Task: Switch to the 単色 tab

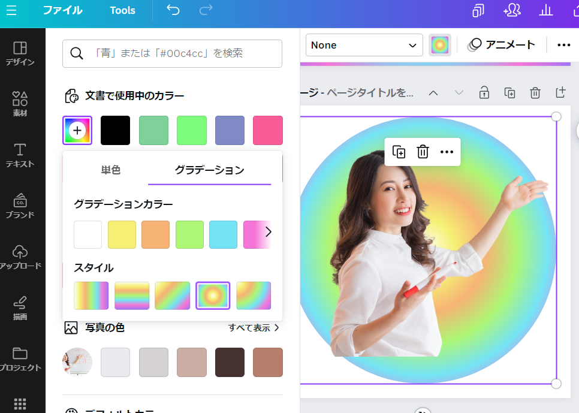Action: pos(110,170)
